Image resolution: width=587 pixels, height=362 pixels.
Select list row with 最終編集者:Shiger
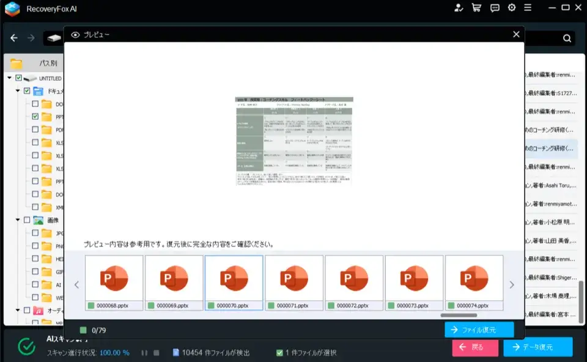point(551,278)
